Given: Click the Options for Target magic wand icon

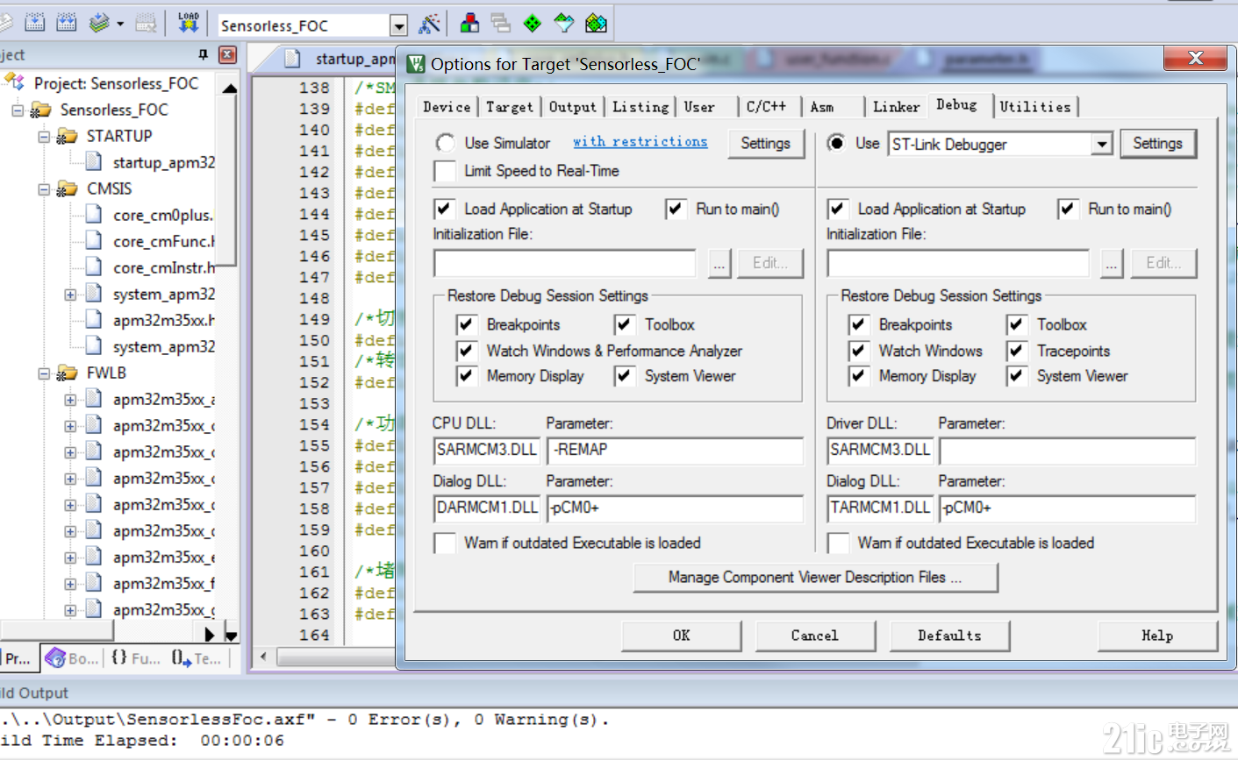Looking at the screenshot, I should pos(429,24).
